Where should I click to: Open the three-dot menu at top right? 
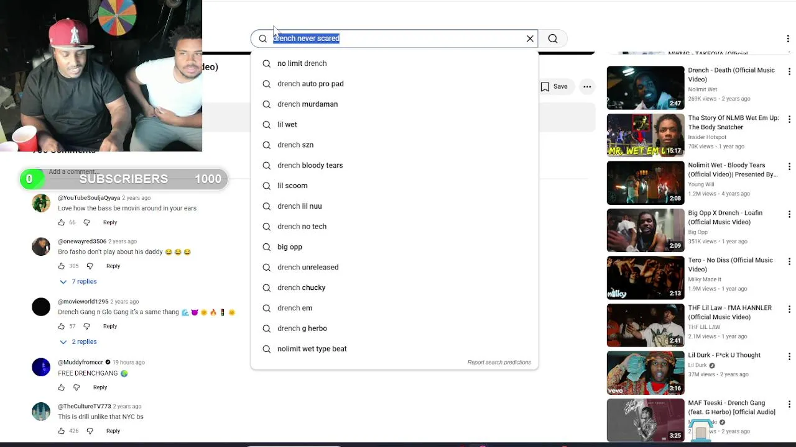pyautogui.click(x=788, y=38)
